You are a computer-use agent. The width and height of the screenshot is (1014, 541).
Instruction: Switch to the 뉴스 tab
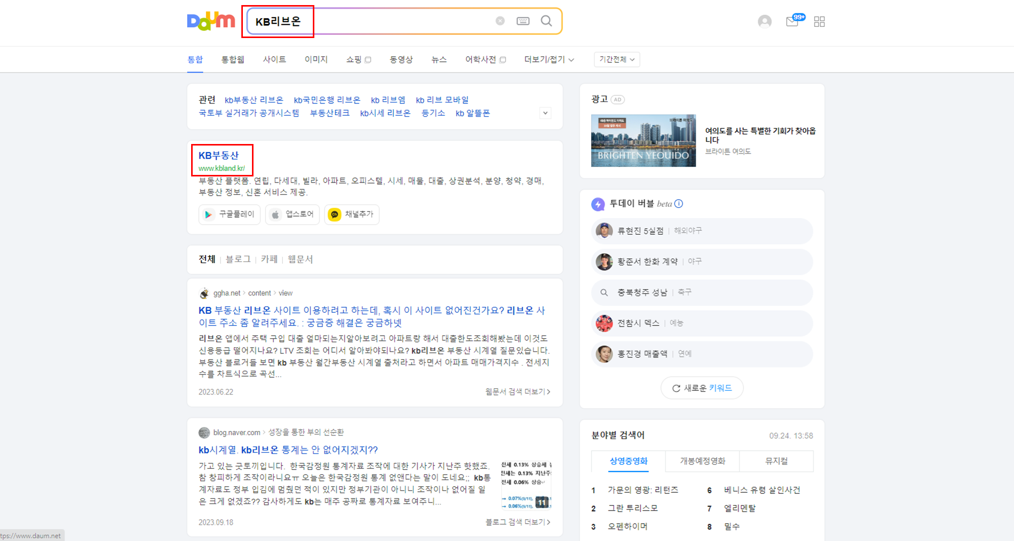click(x=439, y=59)
